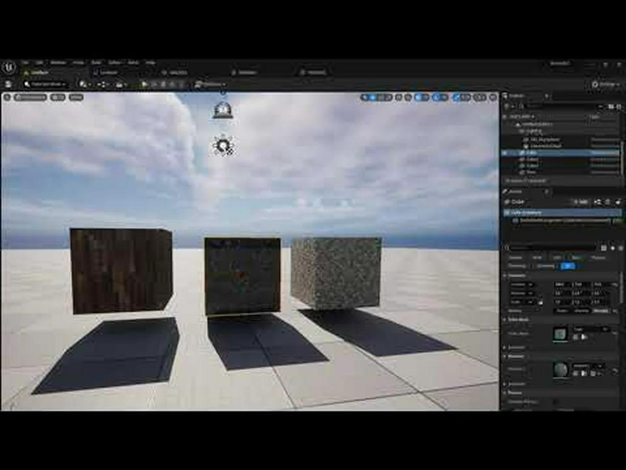This screenshot has width=626, height=470.
Task: Toggle surface snapping in viewport toolbar
Action: tap(408, 97)
